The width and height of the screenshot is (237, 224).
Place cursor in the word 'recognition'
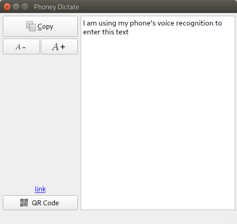(195, 23)
